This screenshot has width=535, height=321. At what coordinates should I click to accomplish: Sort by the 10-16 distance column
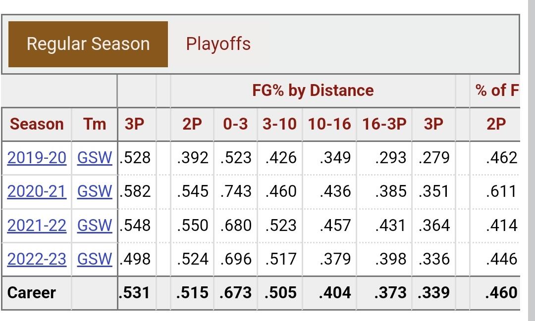(329, 124)
